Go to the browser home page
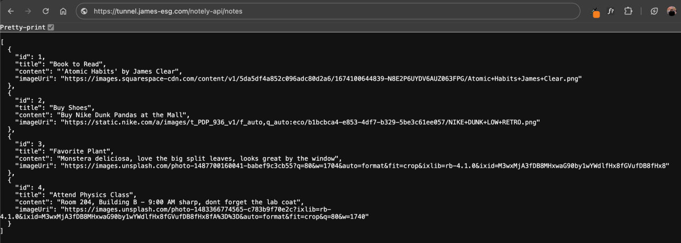The image size is (681, 243). [63, 11]
